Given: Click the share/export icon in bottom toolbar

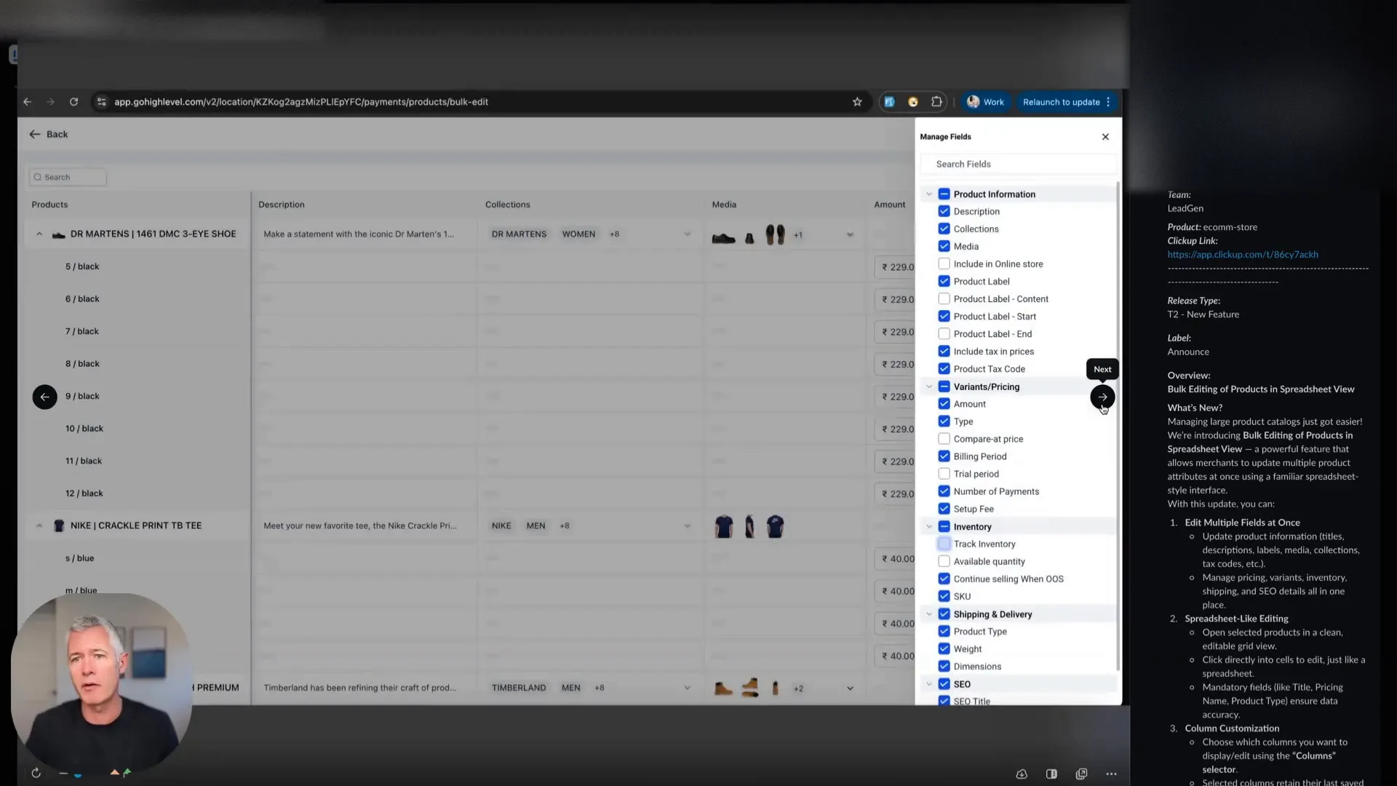Looking at the screenshot, I should [x=1081, y=774].
